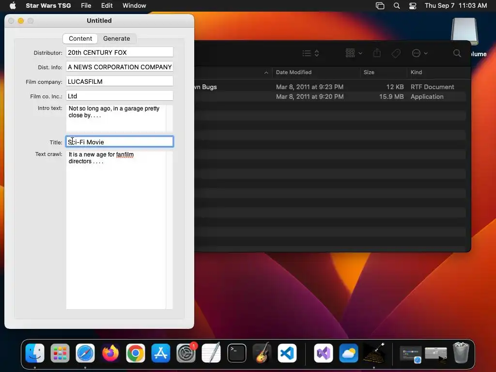Click the Star Wars TSG Dock icon
Image resolution: width=496 pixels, height=372 pixels.
point(373,353)
